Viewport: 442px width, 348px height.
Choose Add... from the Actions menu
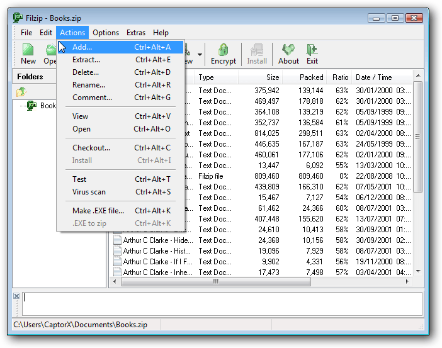pos(121,47)
